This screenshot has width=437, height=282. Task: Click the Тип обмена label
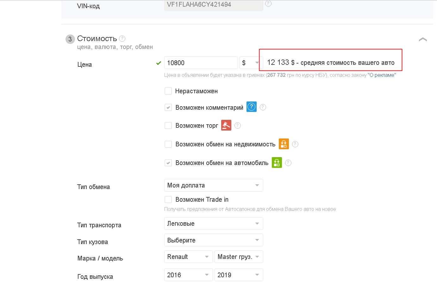93,187
